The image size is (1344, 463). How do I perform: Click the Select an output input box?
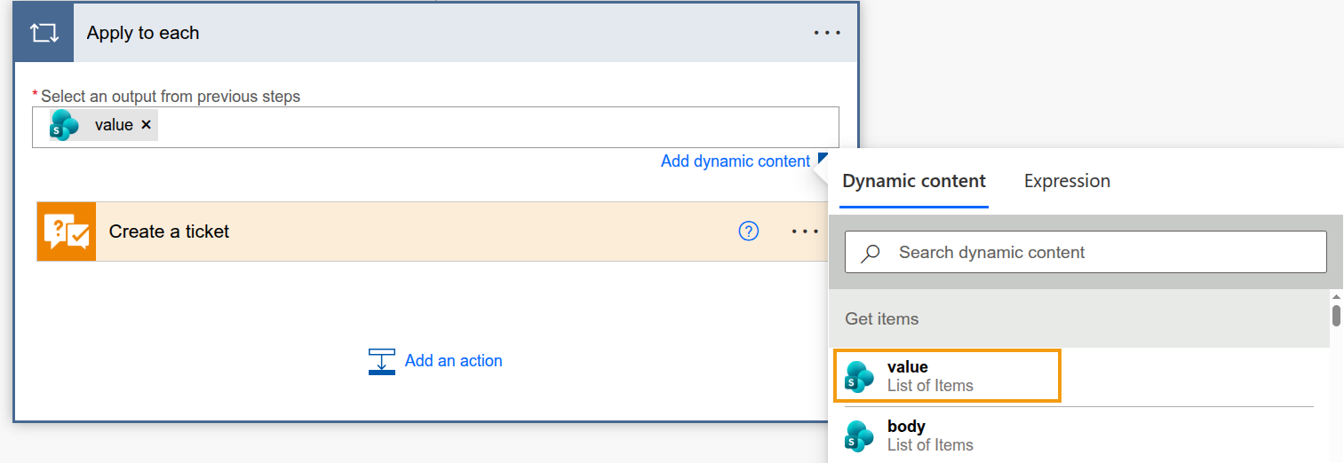[x=435, y=127]
